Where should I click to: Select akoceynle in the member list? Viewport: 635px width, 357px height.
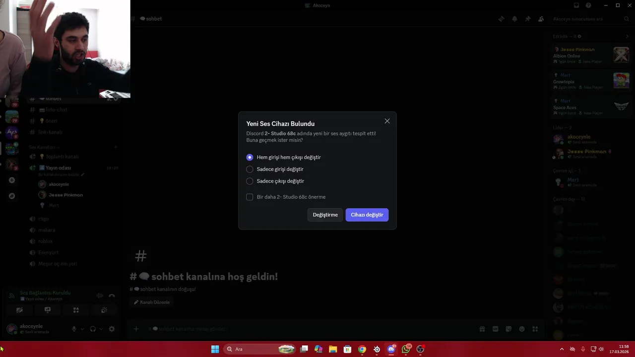point(591,139)
